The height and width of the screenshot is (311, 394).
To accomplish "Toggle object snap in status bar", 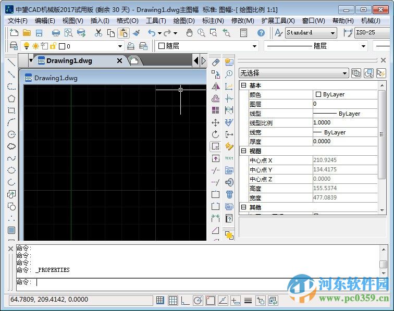I will (211, 300).
